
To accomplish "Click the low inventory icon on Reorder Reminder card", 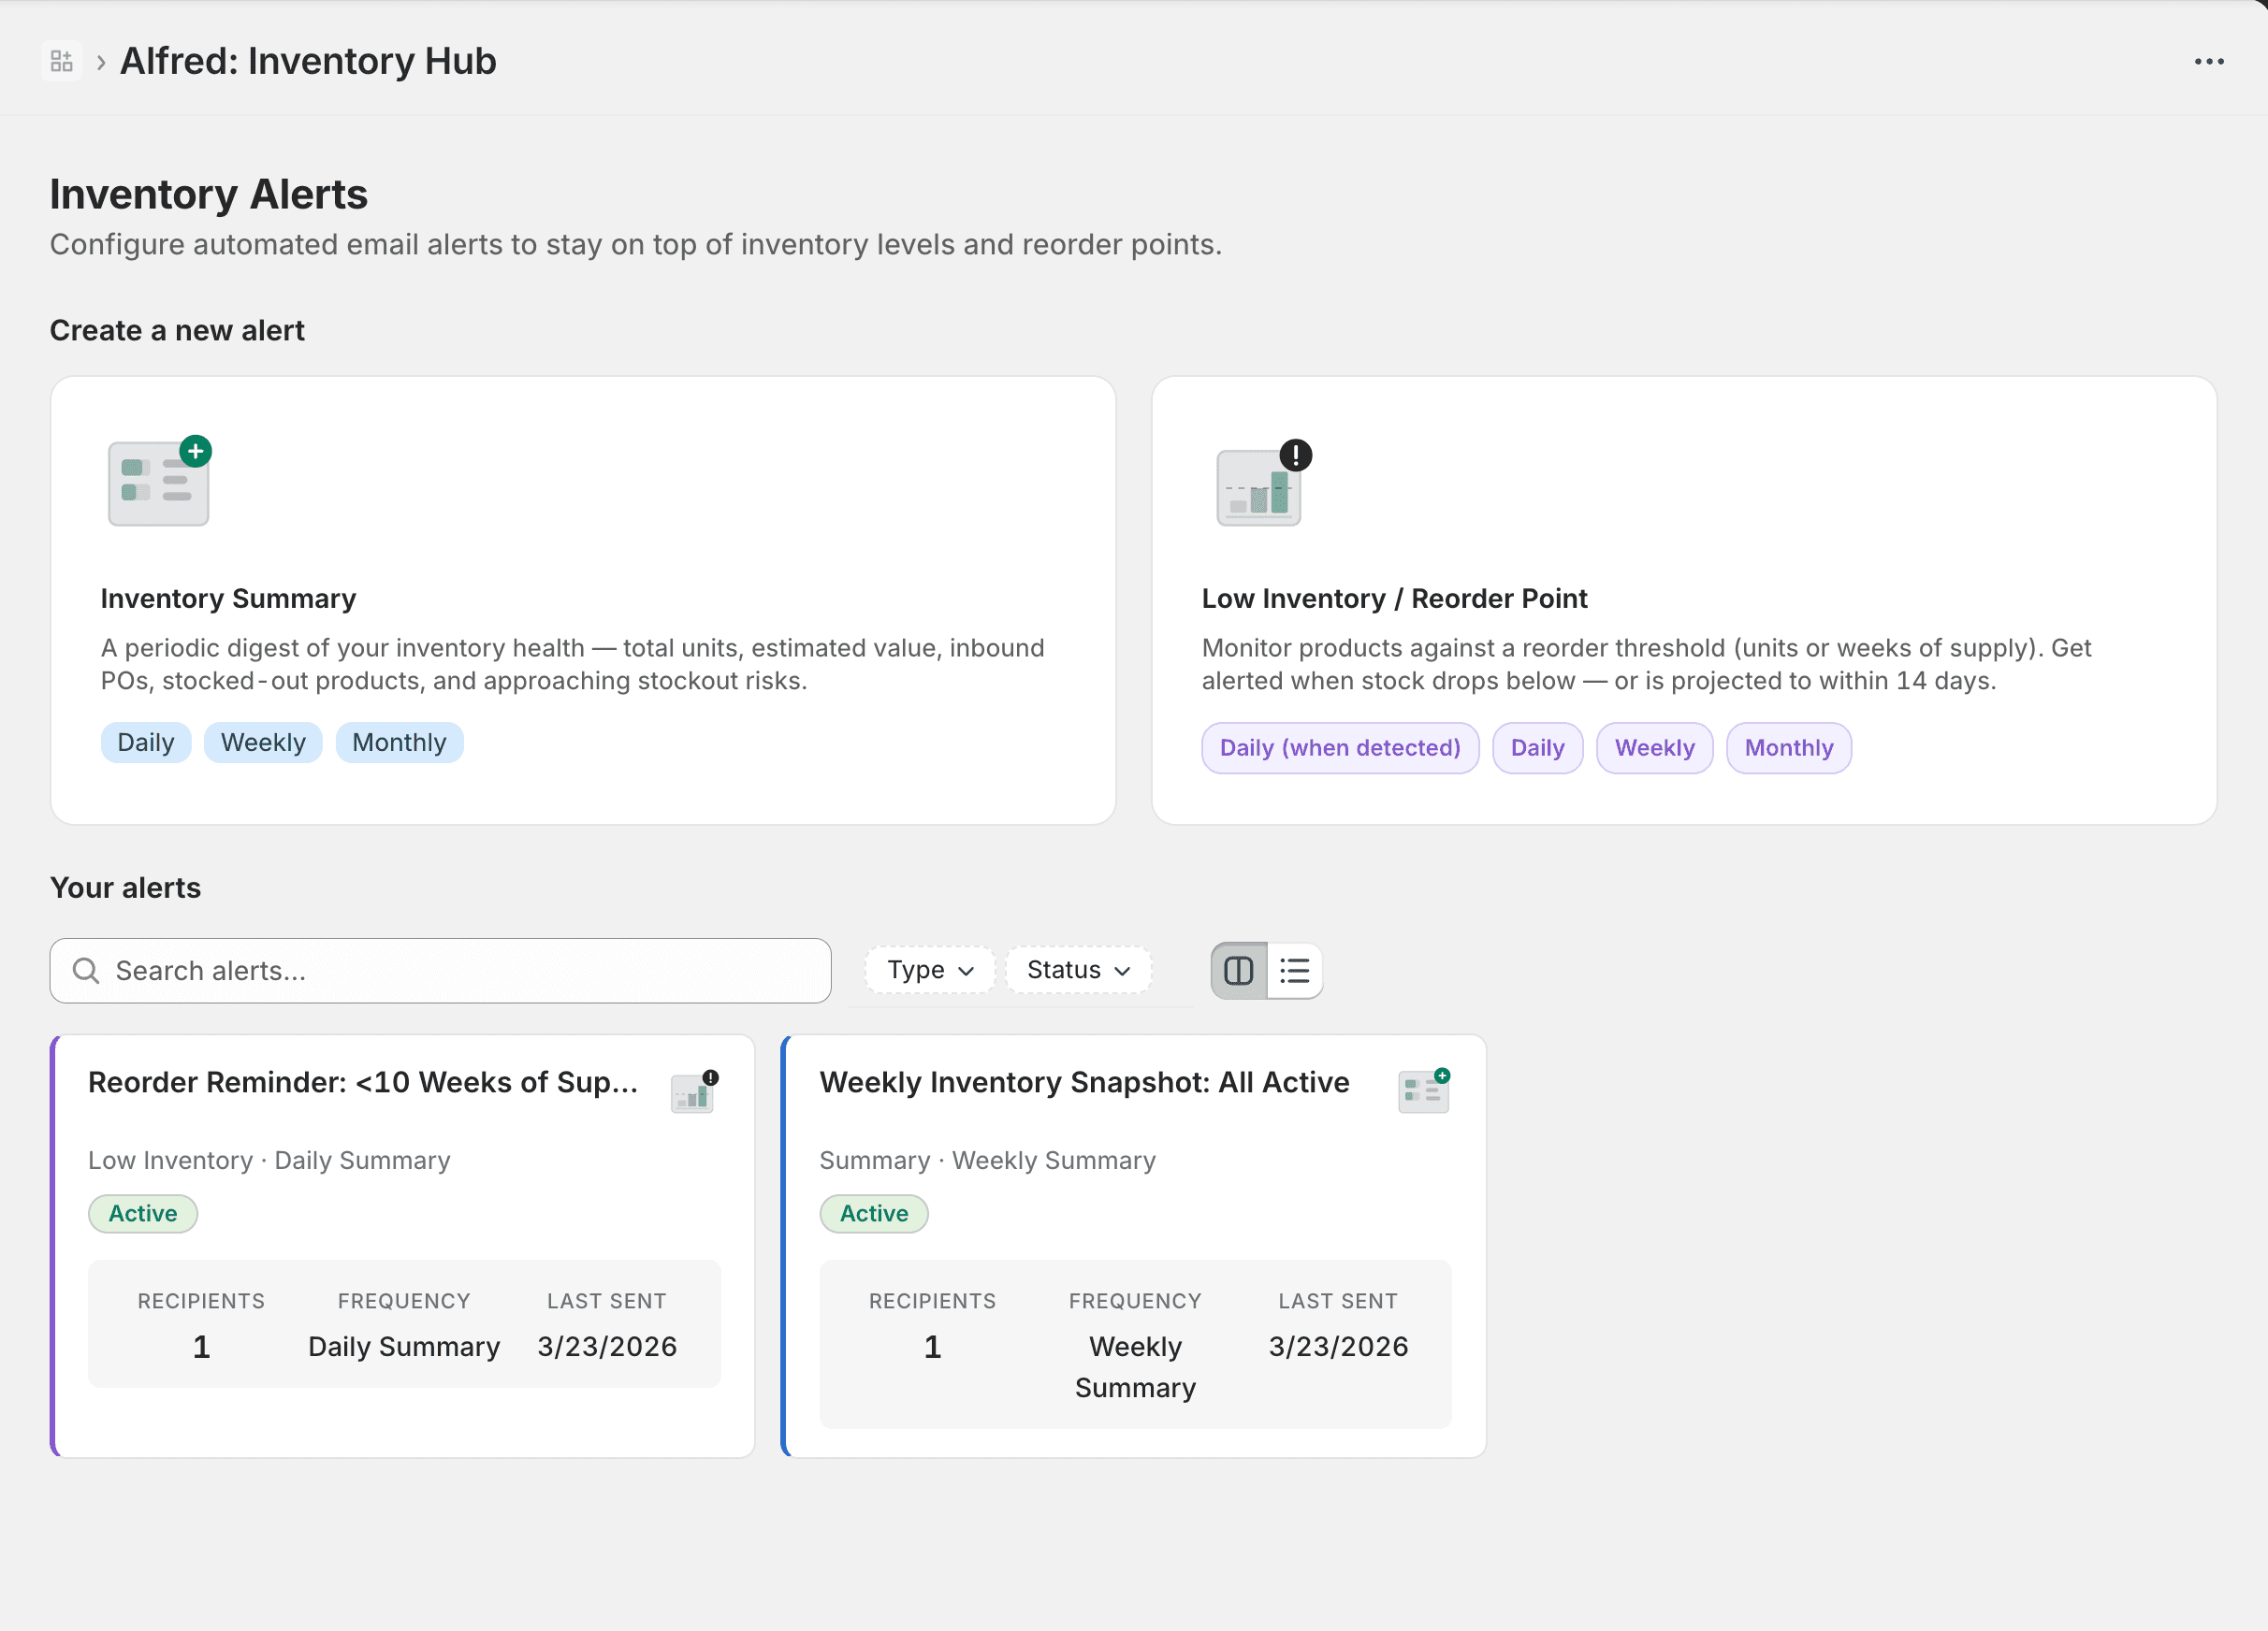I will (x=693, y=1090).
